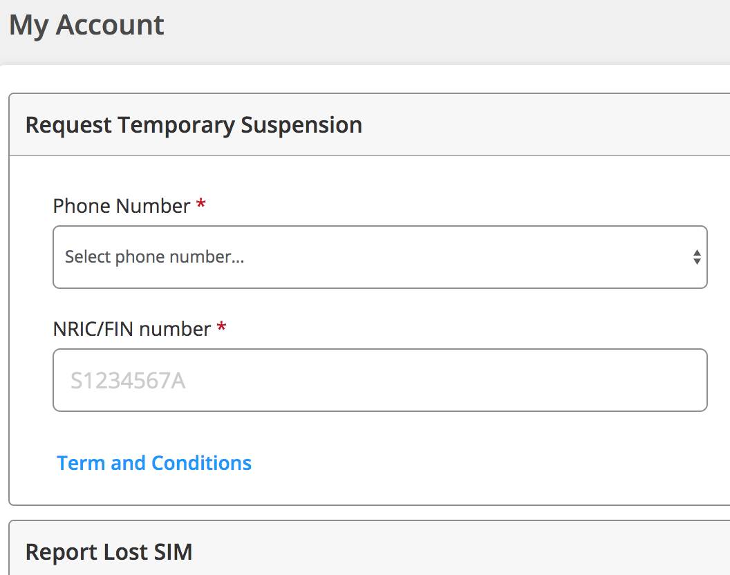Click the word 'Account' in the page title

[110, 25]
